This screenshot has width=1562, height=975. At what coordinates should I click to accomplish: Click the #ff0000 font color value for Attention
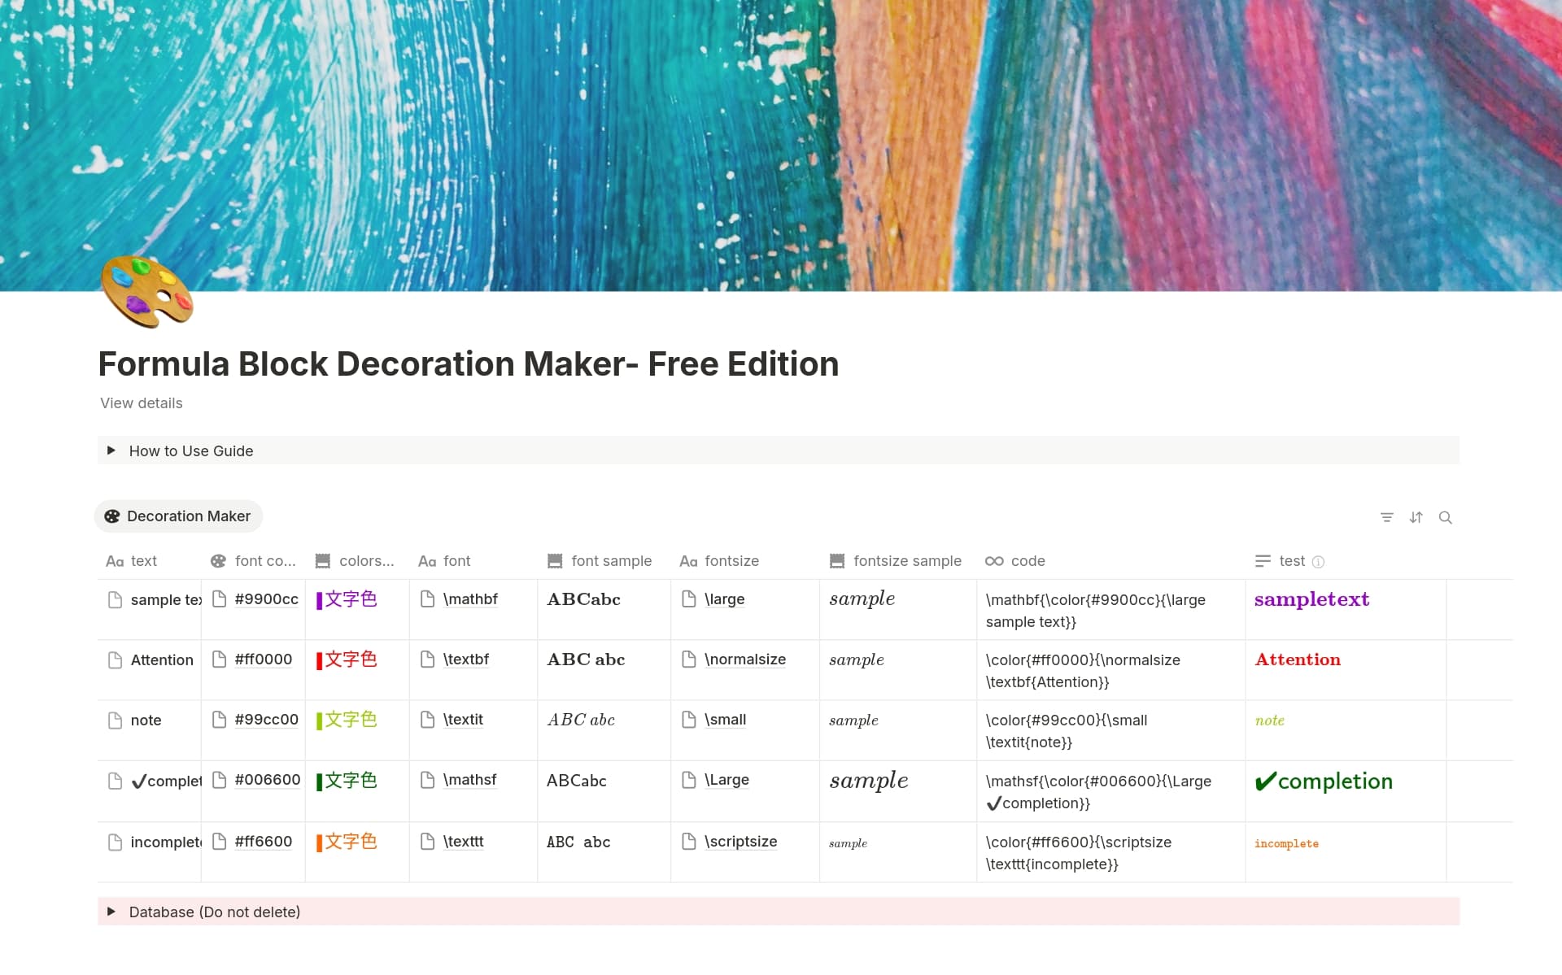click(263, 659)
